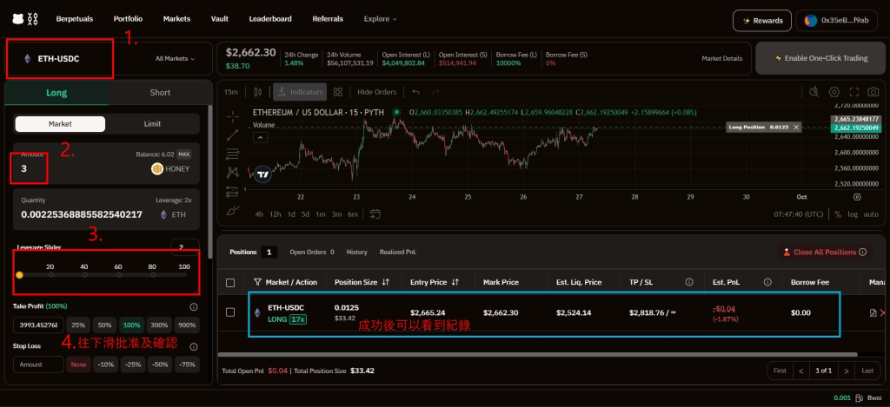Open the History tab
The height and width of the screenshot is (407, 890).
[x=356, y=252]
